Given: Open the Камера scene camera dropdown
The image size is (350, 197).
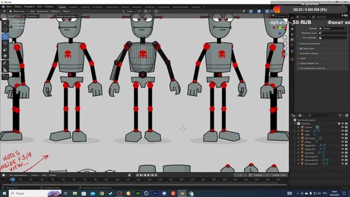Looking at the screenshot, I should click(x=333, y=28).
